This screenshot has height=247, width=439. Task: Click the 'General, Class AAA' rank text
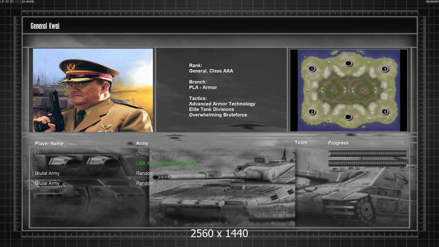(x=211, y=71)
